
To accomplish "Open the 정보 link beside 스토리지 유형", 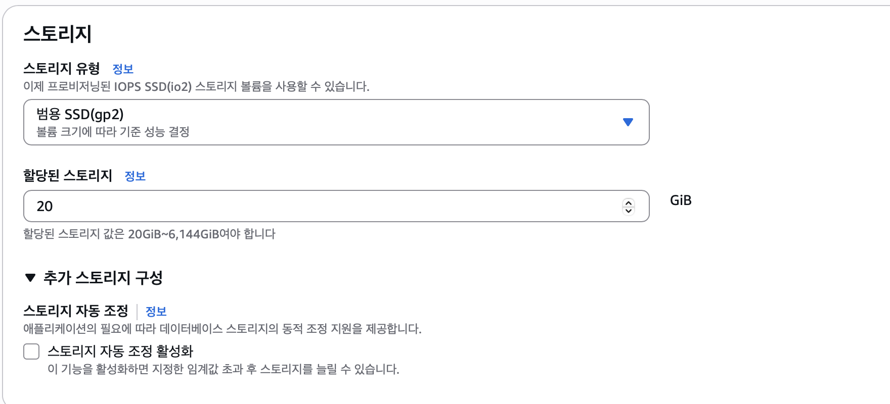I will click(x=123, y=69).
